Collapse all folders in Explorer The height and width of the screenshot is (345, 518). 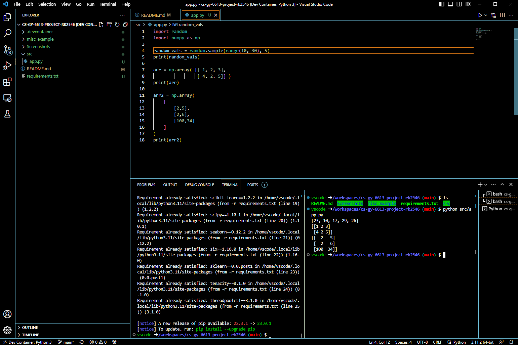(125, 25)
